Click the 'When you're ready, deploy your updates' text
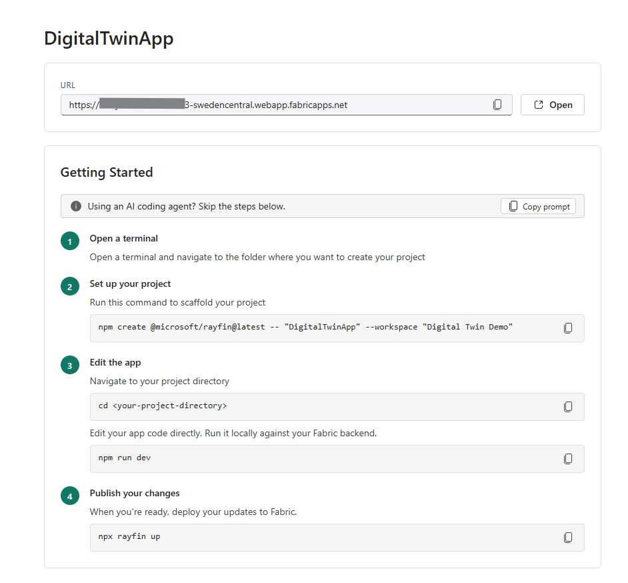628x583 pixels. click(x=193, y=512)
